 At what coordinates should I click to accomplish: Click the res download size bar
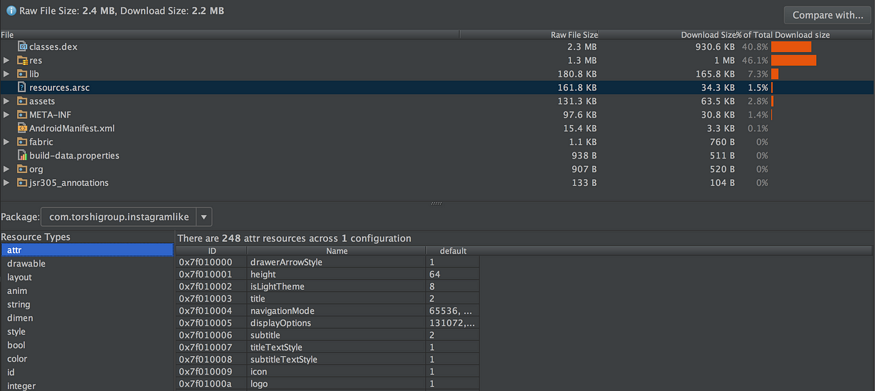point(794,61)
